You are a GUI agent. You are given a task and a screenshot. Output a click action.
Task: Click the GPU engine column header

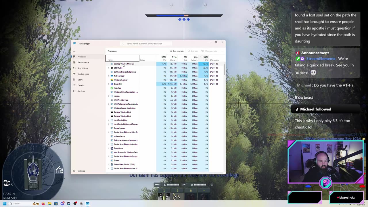(214, 60)
